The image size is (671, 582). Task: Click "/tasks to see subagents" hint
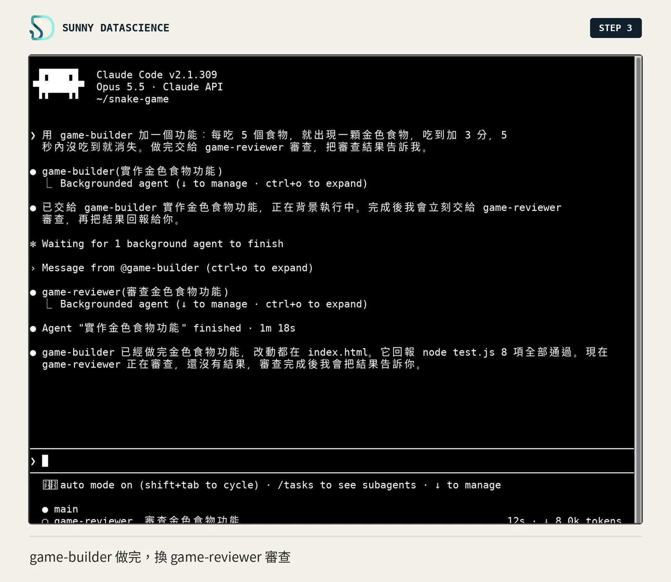coord(347,485)
